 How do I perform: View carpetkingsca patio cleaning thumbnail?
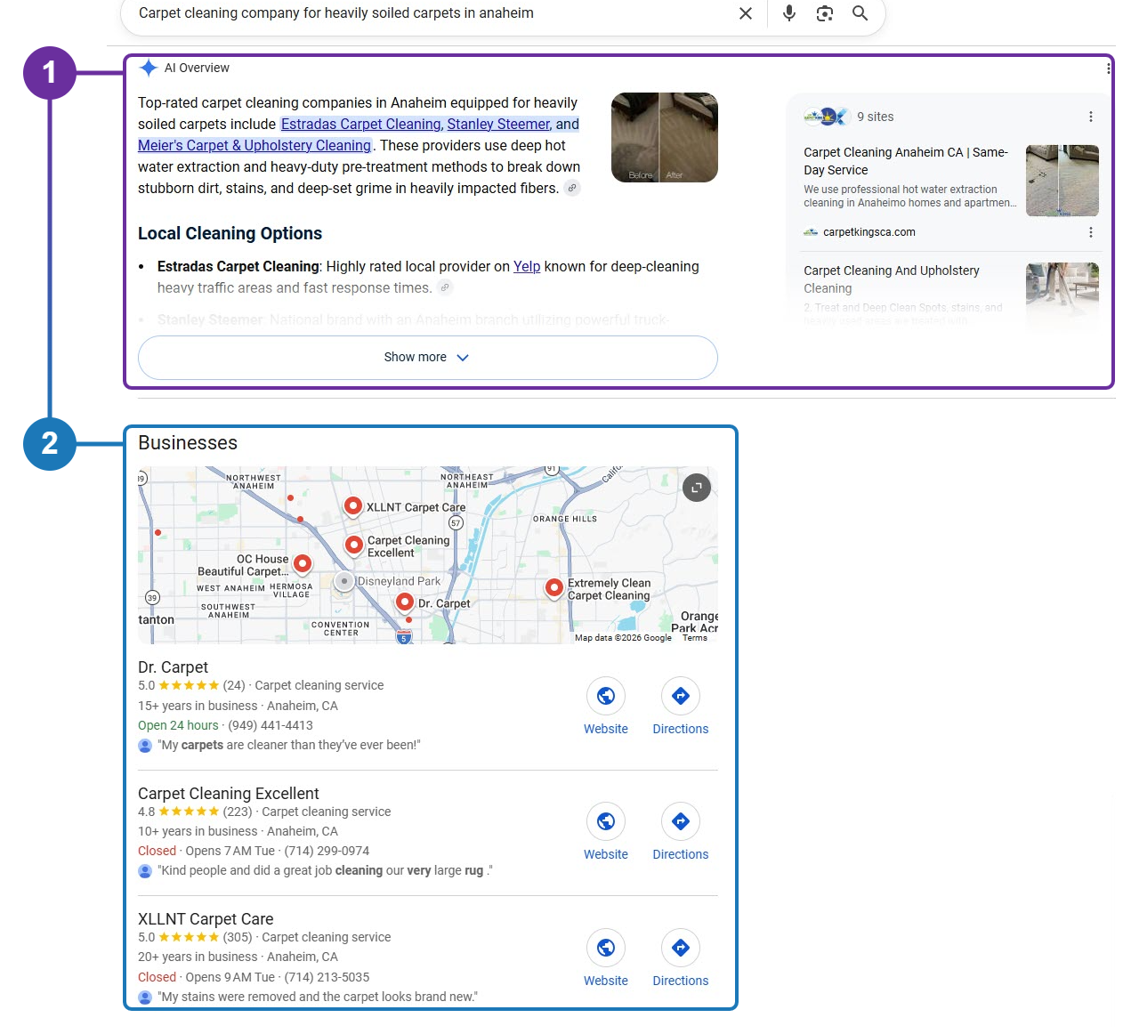point(1062,181)
